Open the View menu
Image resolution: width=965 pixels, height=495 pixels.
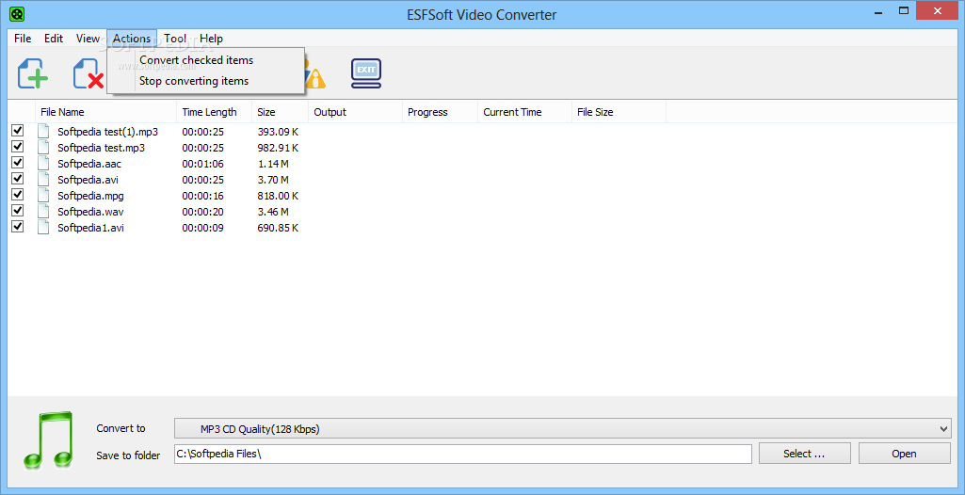tap(88, 39)
